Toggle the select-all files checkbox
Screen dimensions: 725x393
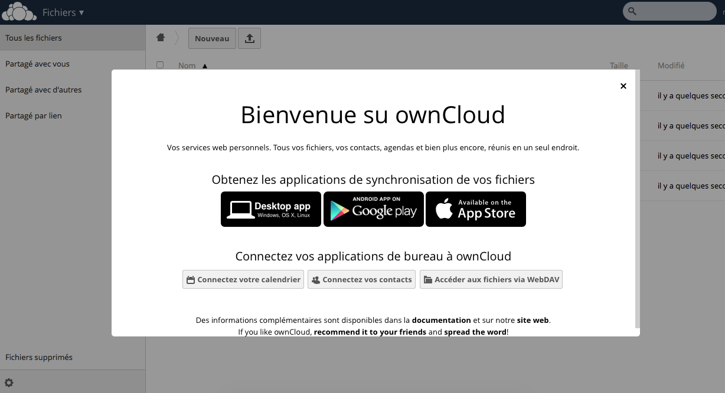160,65
